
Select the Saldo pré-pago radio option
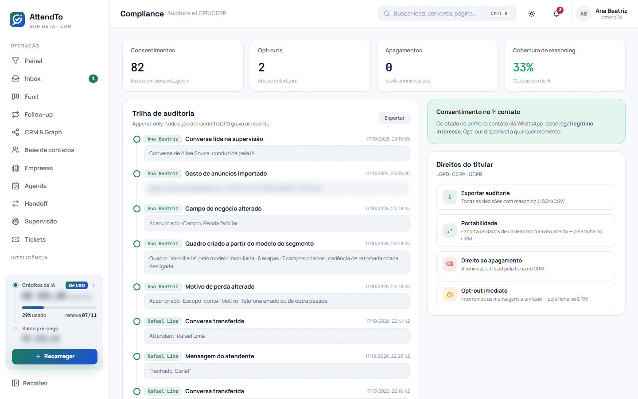click(x=16, y=329)
